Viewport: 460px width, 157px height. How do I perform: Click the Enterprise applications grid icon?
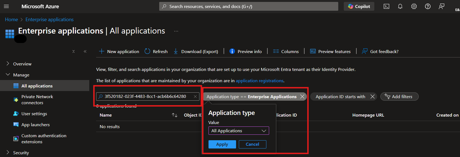pos(10,34)
